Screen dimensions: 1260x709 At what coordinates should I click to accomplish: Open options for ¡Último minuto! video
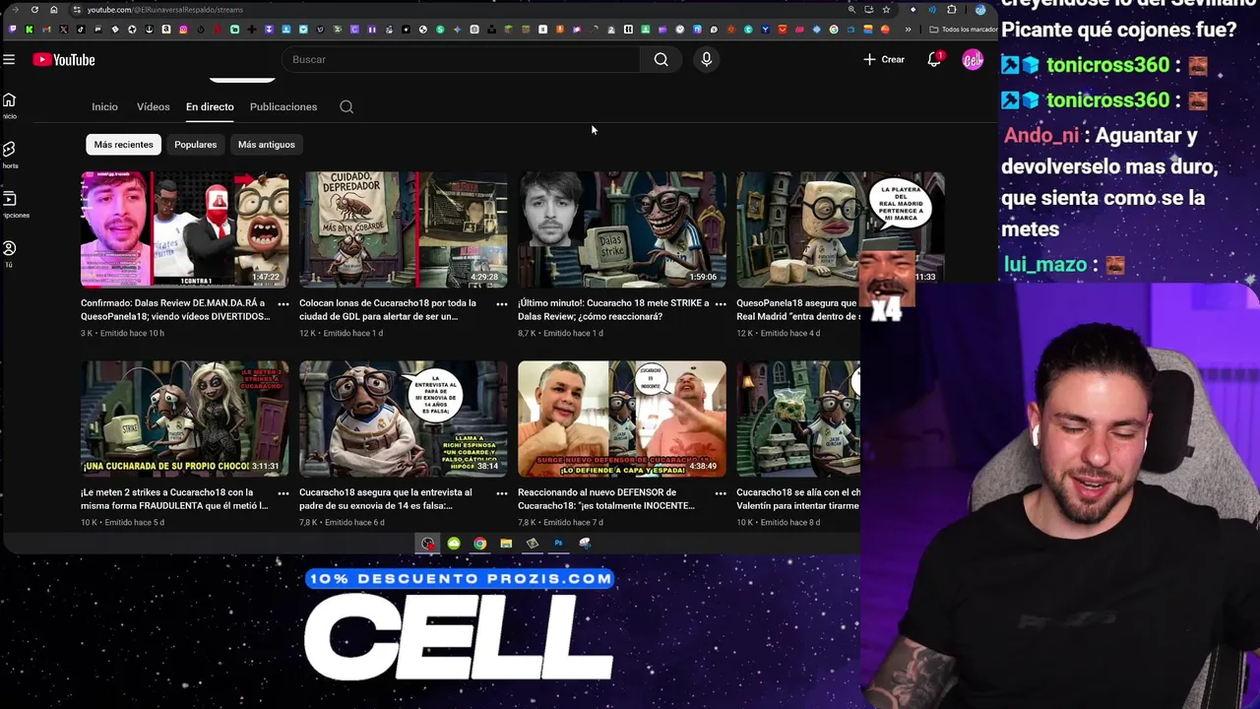721,304
